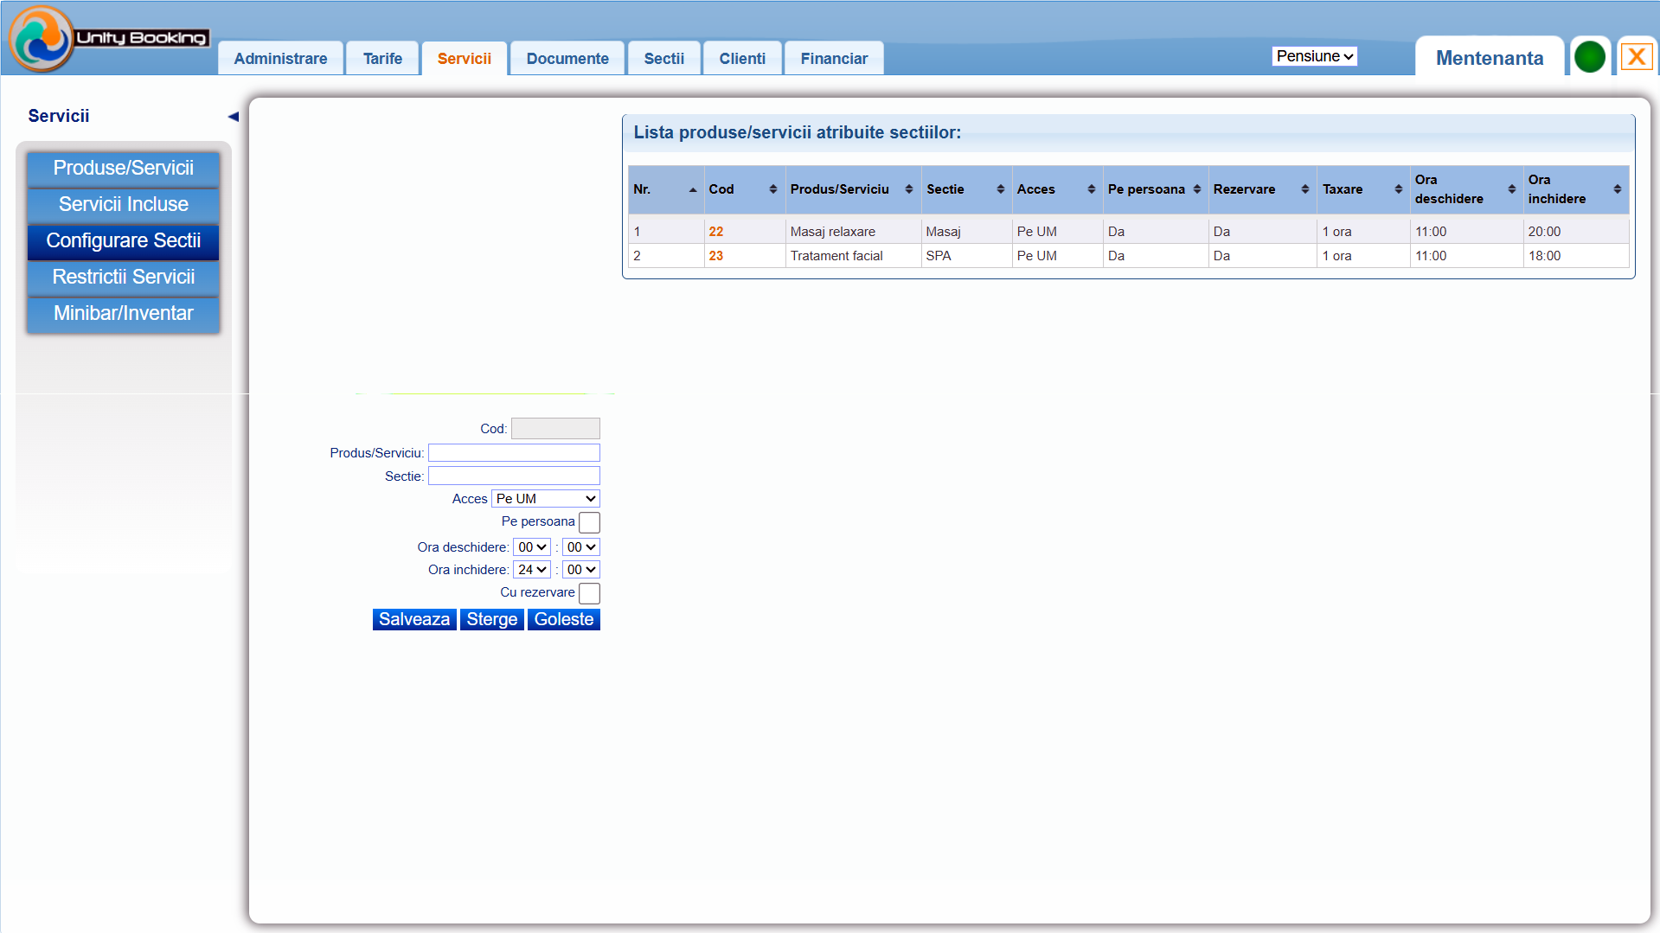Open the Financiar tab
Image resolution: width=1660 pixels, height=933 pixels.
click(833, 59)
